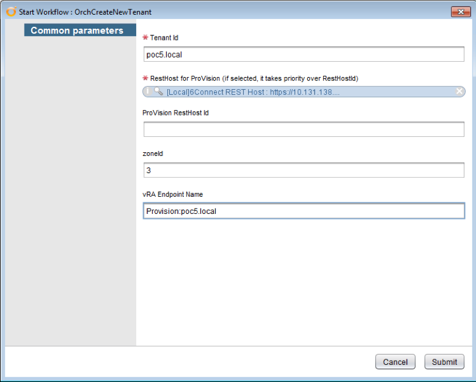Click the magnifier search icon in RestHost field
This screenshot has width=476, height=382.
(x=158, y=92)
